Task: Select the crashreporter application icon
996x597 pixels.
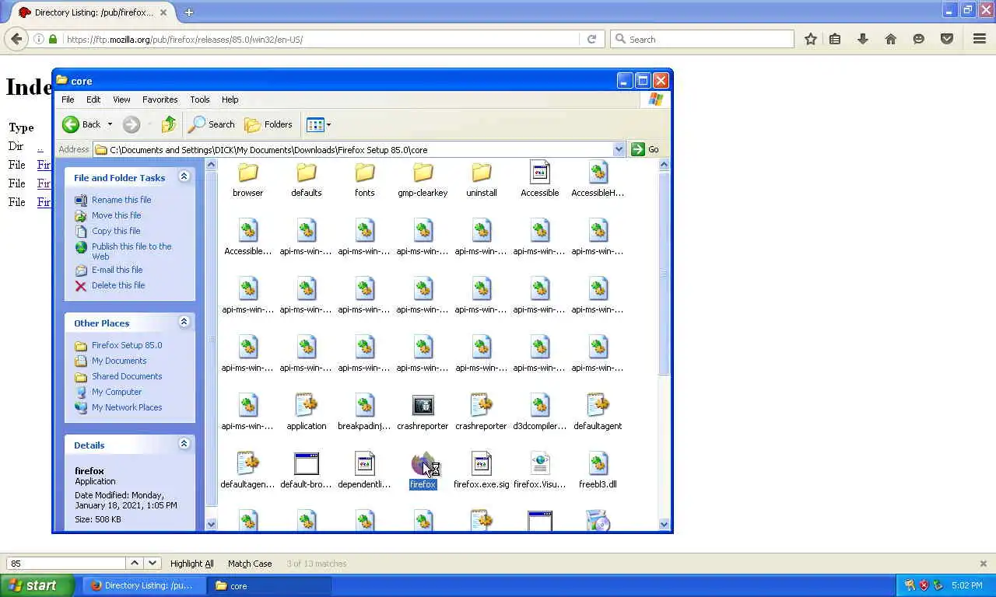Action: 423,405
